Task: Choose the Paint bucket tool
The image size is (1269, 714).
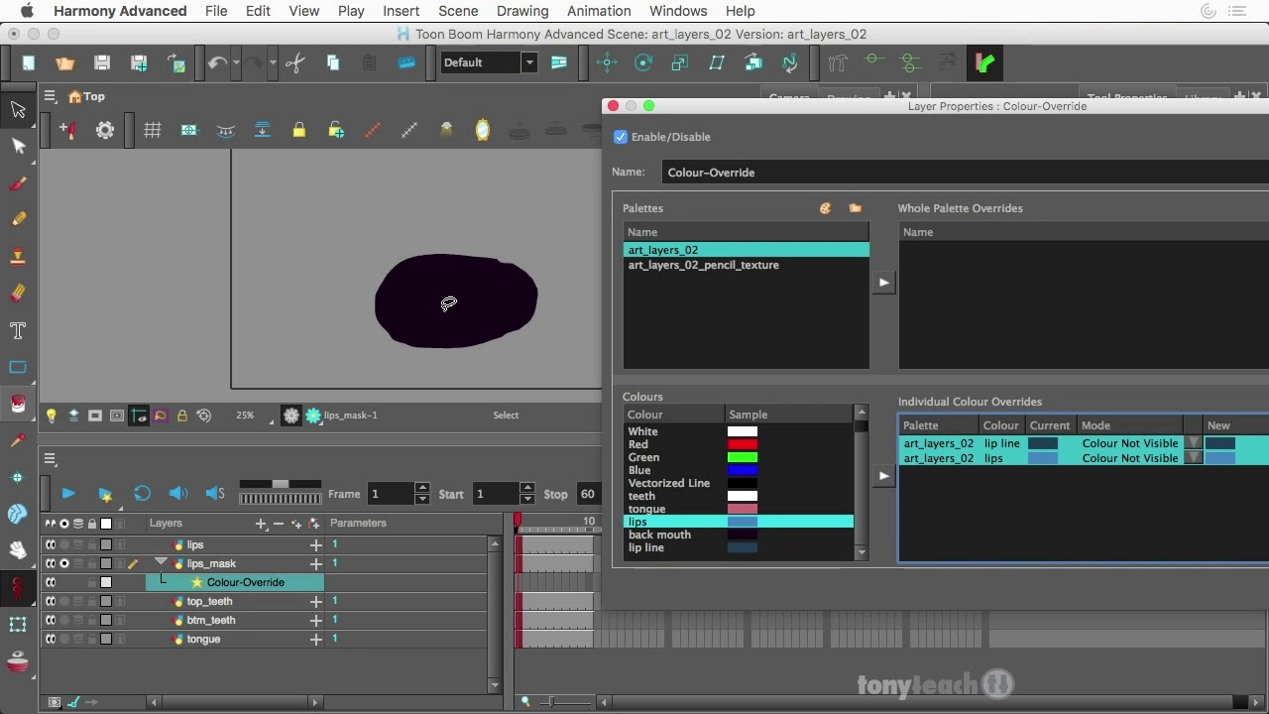Action: coord(18,404)
